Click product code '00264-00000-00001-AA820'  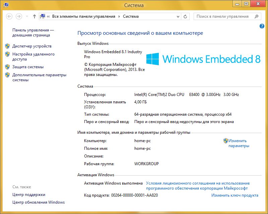134,195
